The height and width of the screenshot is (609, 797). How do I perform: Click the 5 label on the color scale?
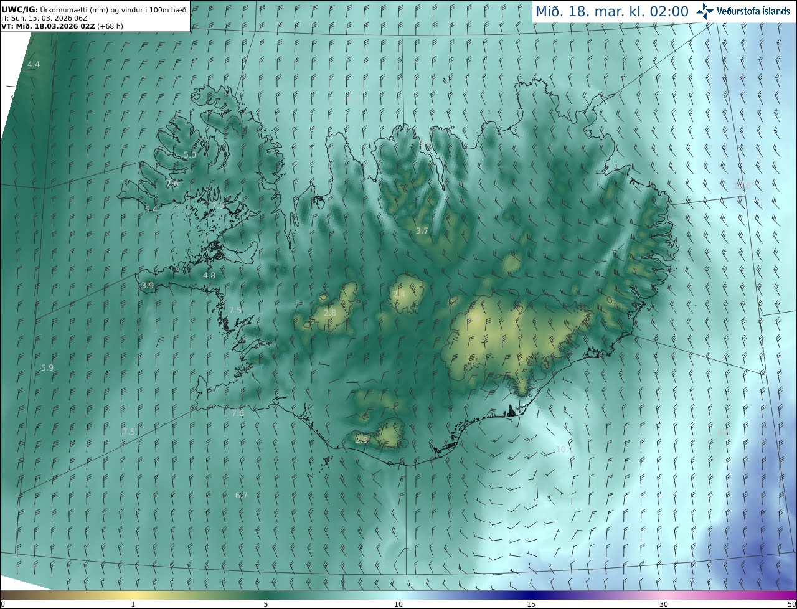[266, 604]
